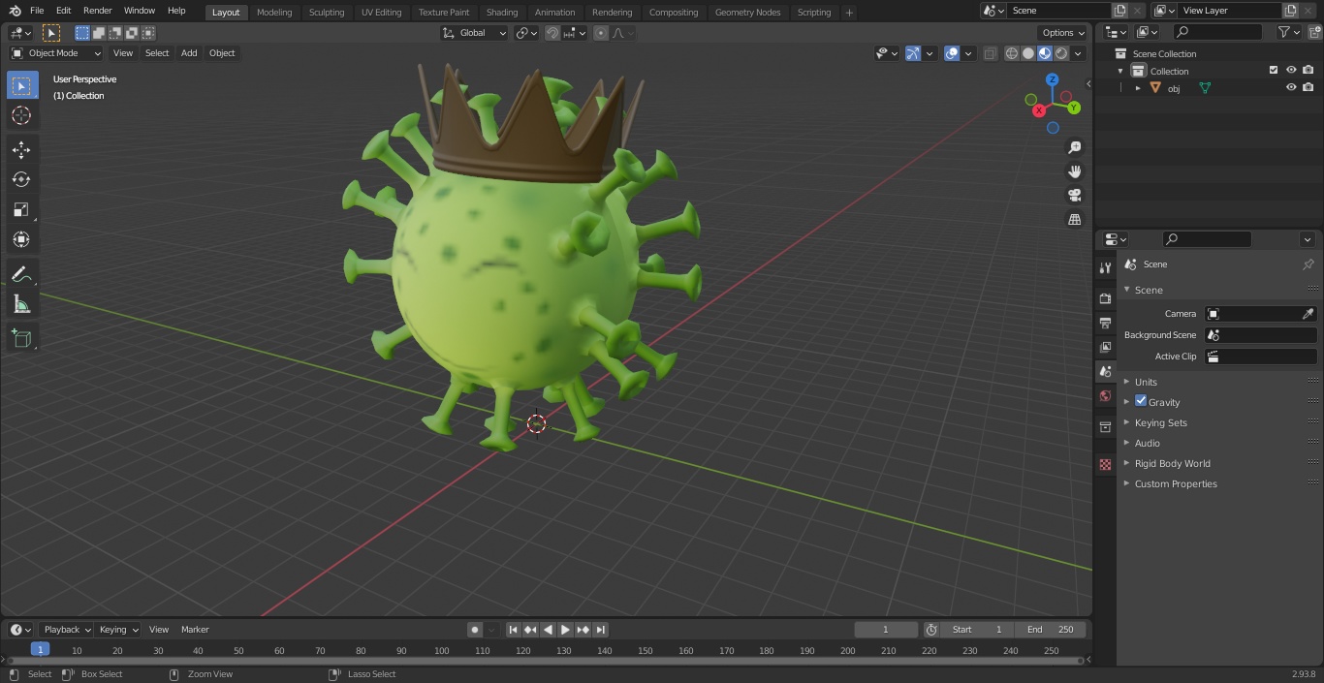Activate the 3D Cursor tool
The image size is (1324, 683).
22,115
